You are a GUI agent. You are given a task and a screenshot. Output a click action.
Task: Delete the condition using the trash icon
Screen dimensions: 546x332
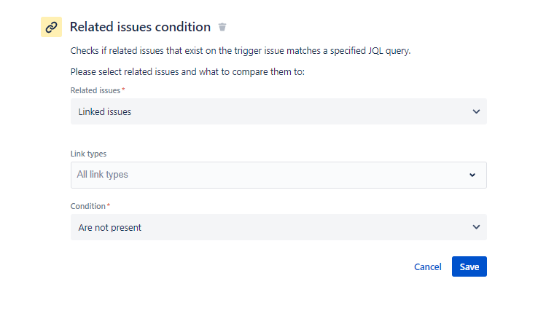click(x=222, y=27)
